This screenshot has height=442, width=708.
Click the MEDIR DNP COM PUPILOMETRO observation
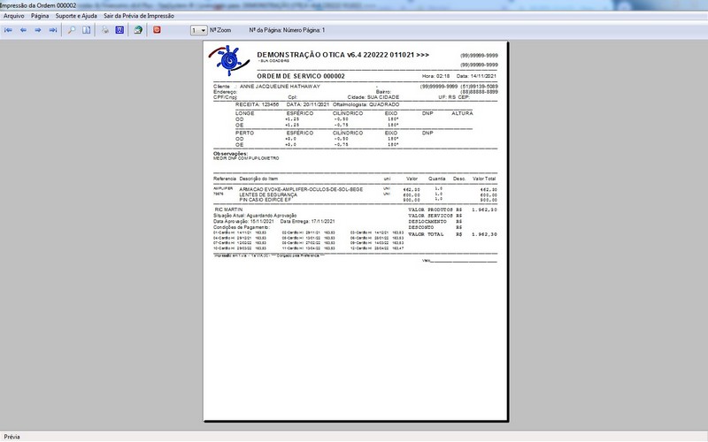coord(246,159)
